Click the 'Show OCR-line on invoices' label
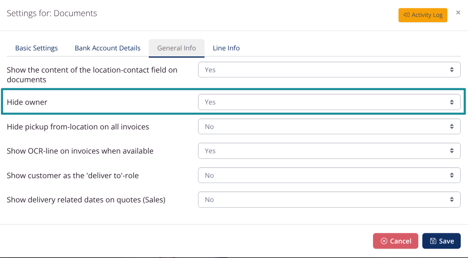 click(80, 151)
